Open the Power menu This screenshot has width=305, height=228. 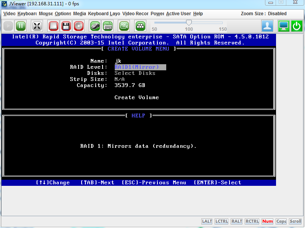[157, 14]
